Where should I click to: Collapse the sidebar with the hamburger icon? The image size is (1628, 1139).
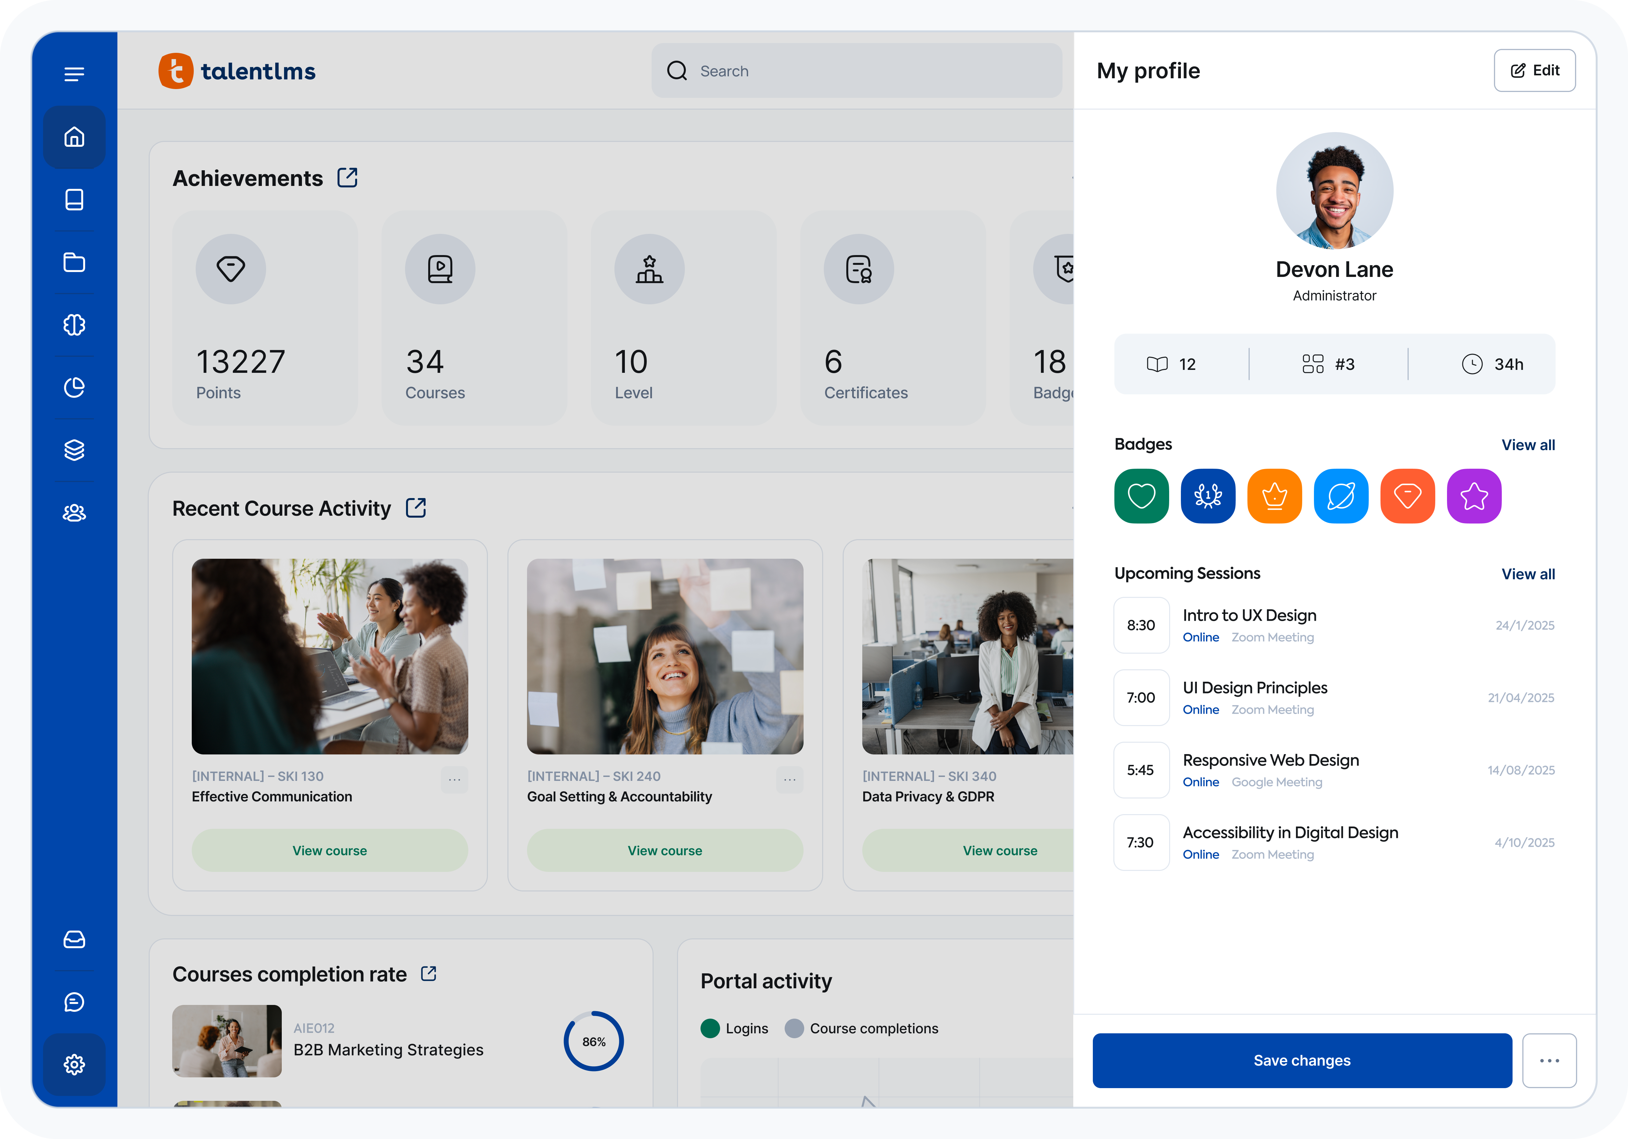(74, 74)
